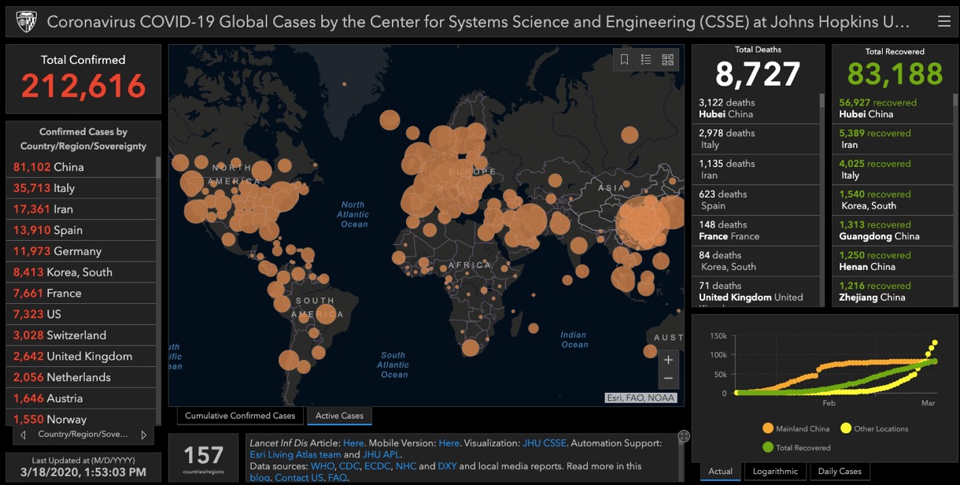Select 17,361 Iran in country list
The image size is (960, 485).
(x=82, y=209)
